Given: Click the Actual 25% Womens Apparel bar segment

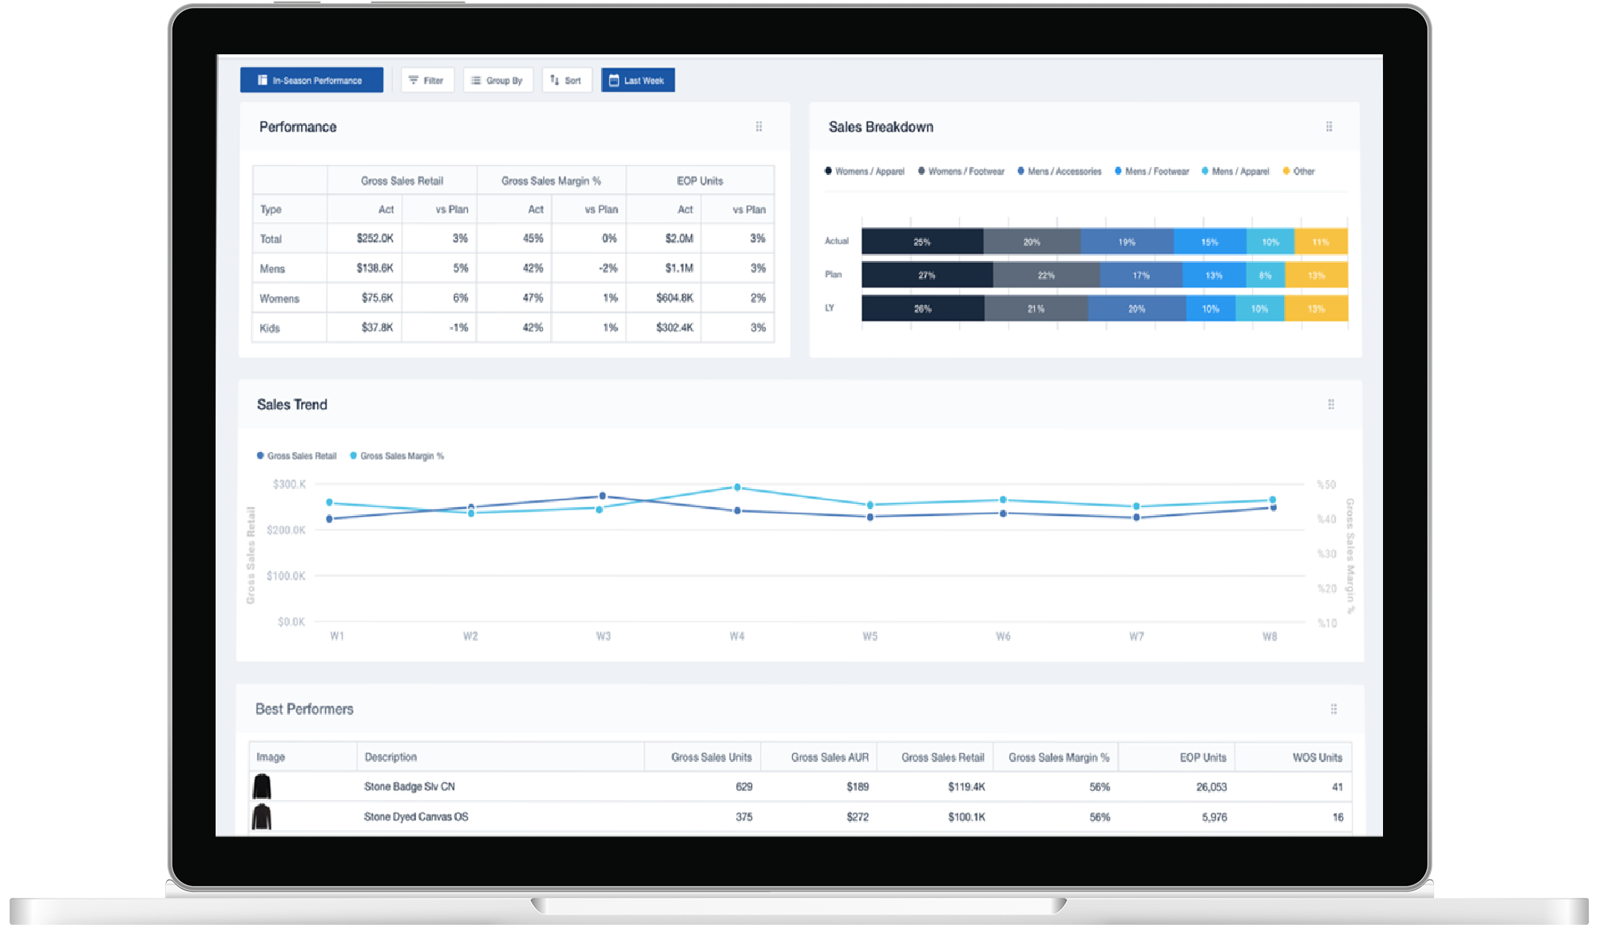Looking at the screenshot, I should click(921, 241).
